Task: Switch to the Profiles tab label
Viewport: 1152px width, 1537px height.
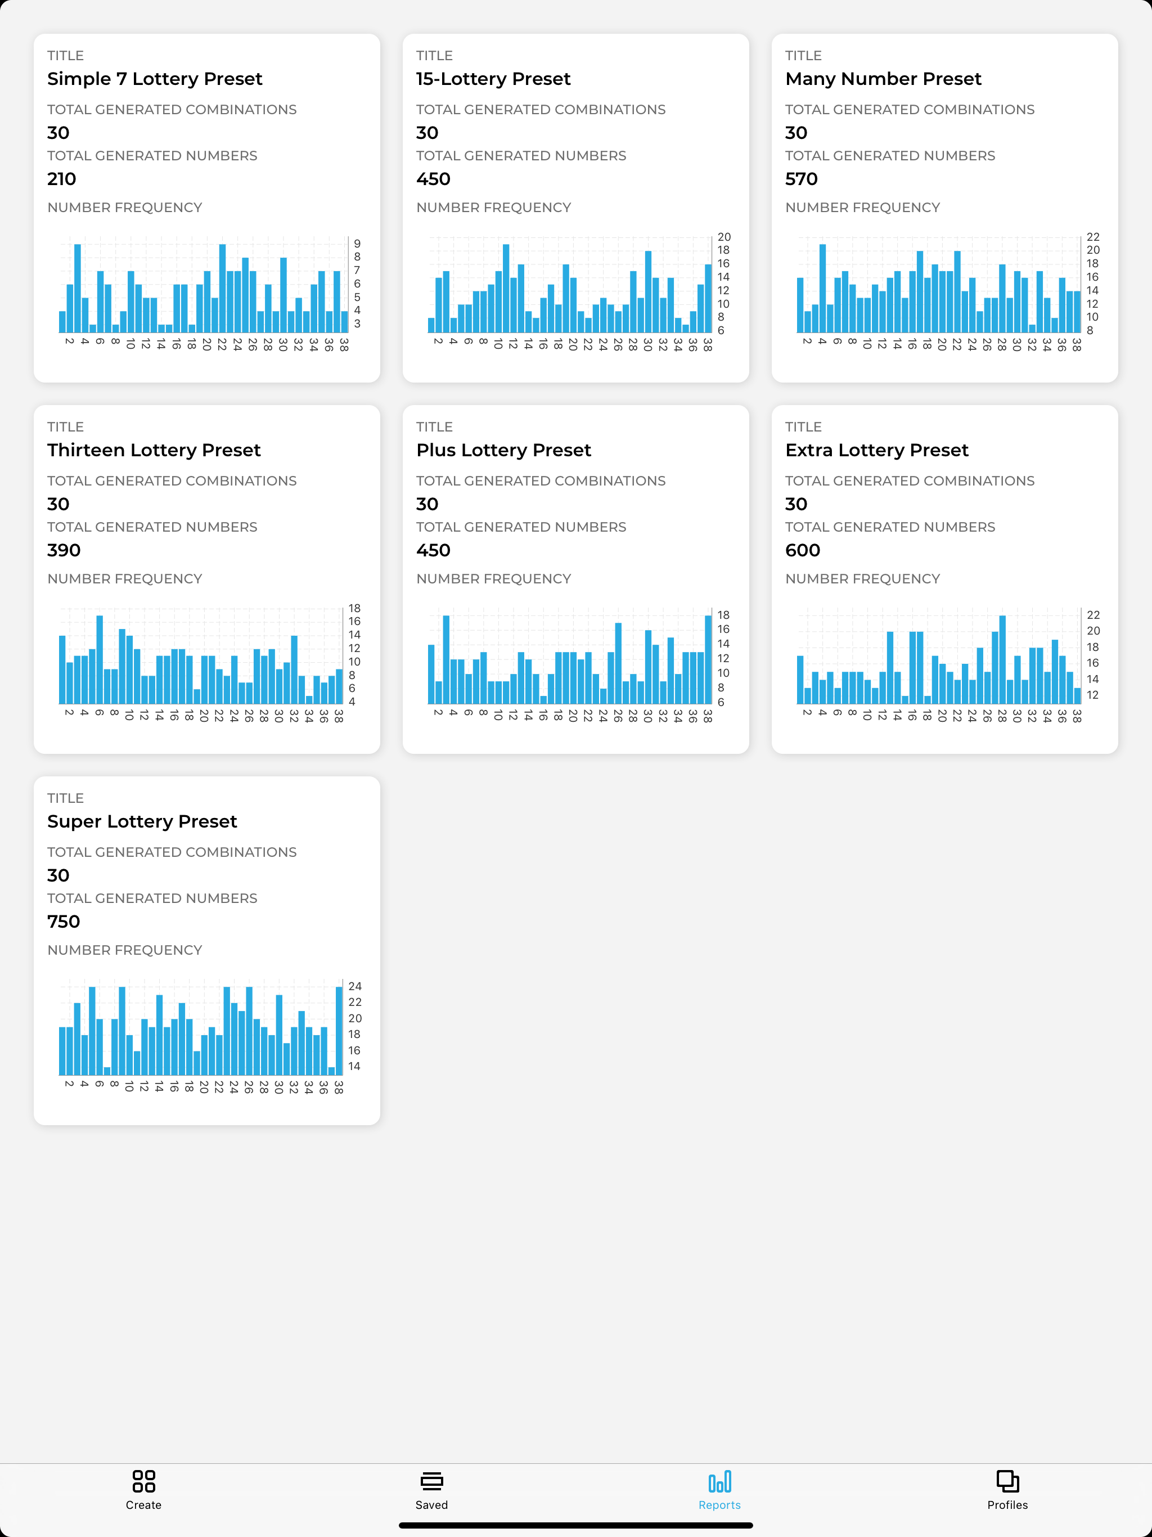Action: (1007, 1504)
